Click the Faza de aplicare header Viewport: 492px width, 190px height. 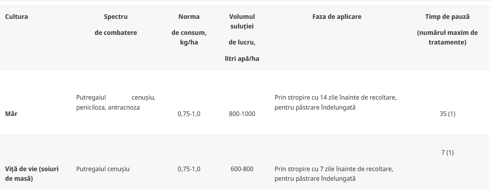tap(337, 17)
